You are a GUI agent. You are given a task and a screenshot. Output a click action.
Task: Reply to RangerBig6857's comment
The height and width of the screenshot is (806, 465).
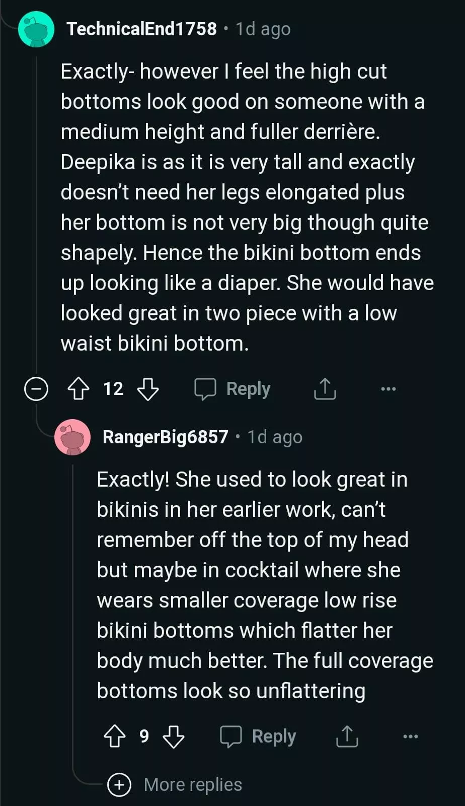pyautogui.click(x=258, y=736)
